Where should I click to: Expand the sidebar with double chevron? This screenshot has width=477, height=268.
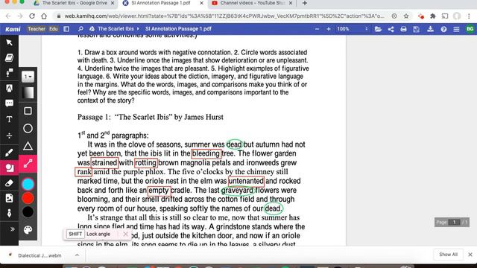tap(12, 229)
